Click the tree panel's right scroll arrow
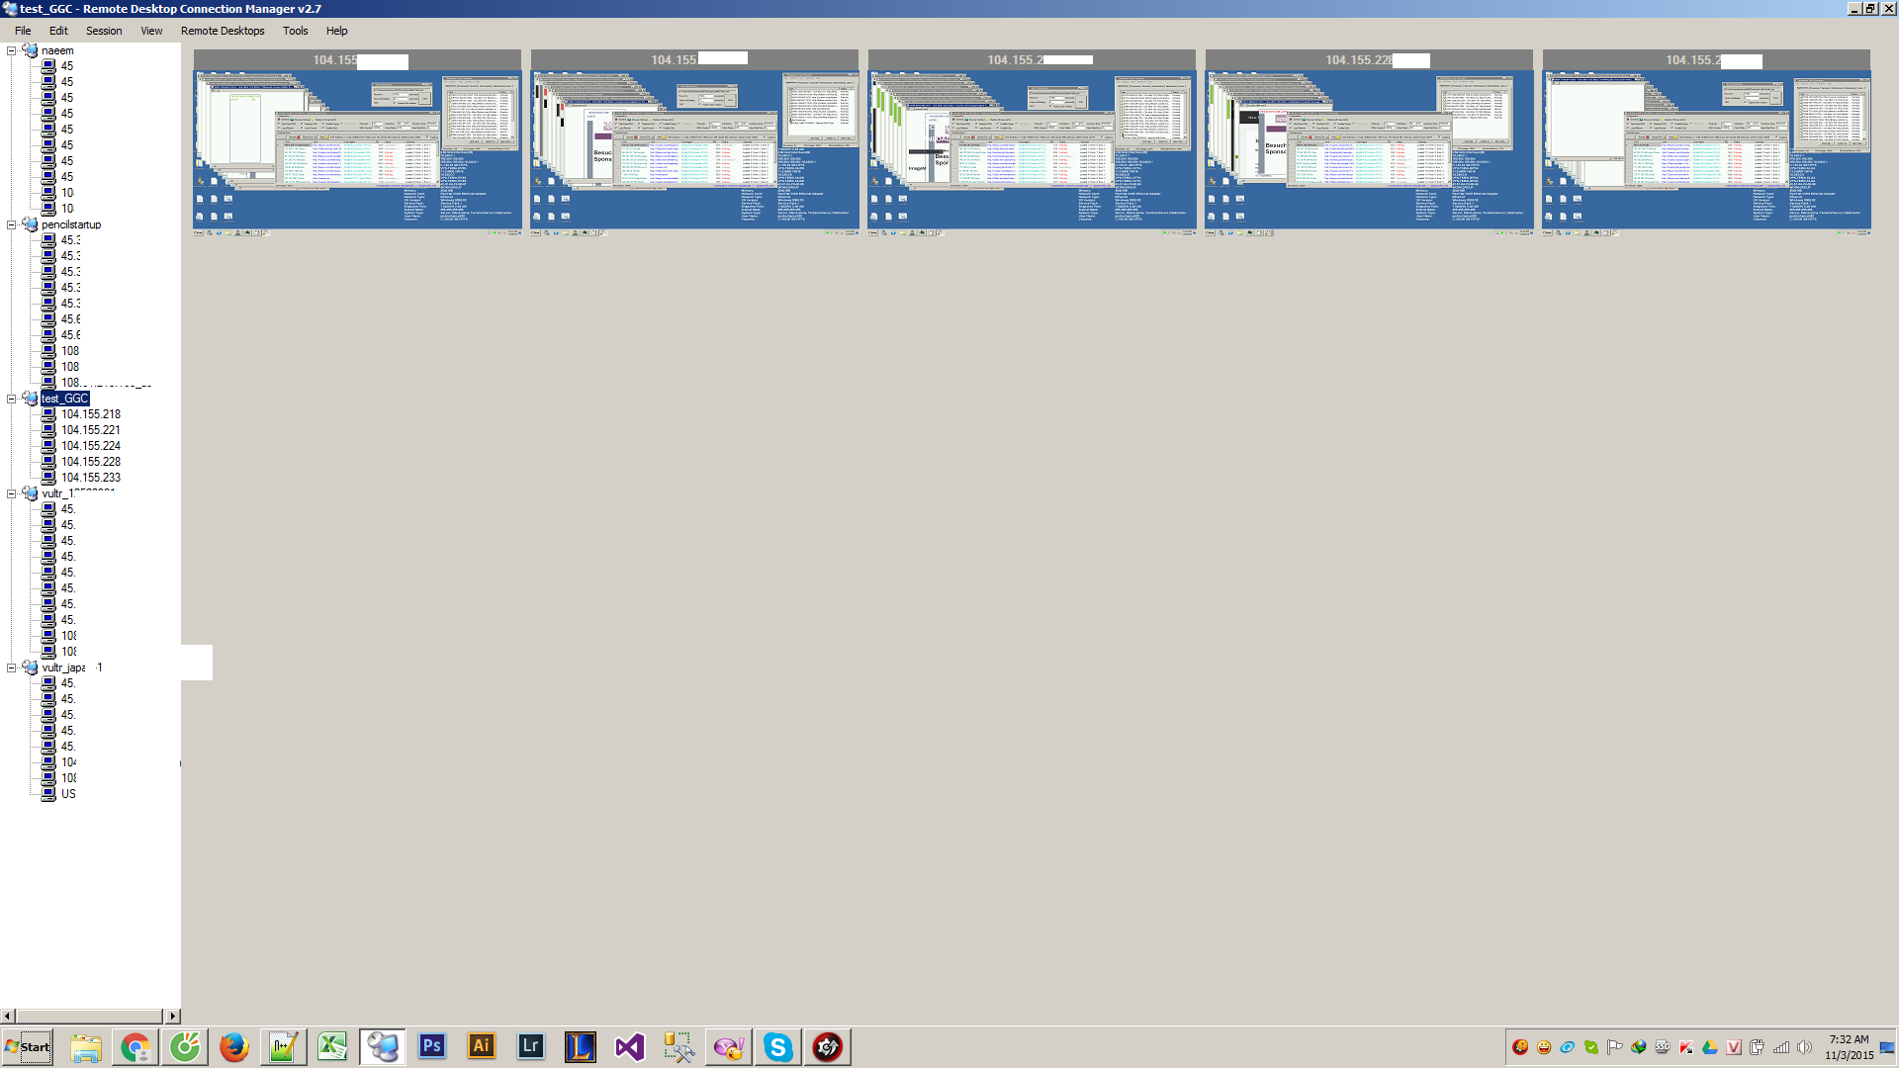This screenshot has width=1899, height=1068. 173,1016
